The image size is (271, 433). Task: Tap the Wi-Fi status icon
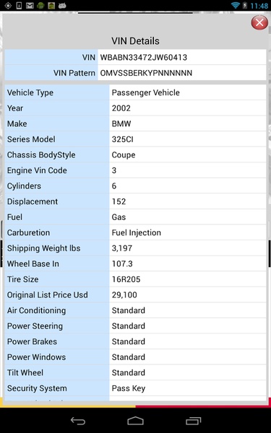(236, 6)
